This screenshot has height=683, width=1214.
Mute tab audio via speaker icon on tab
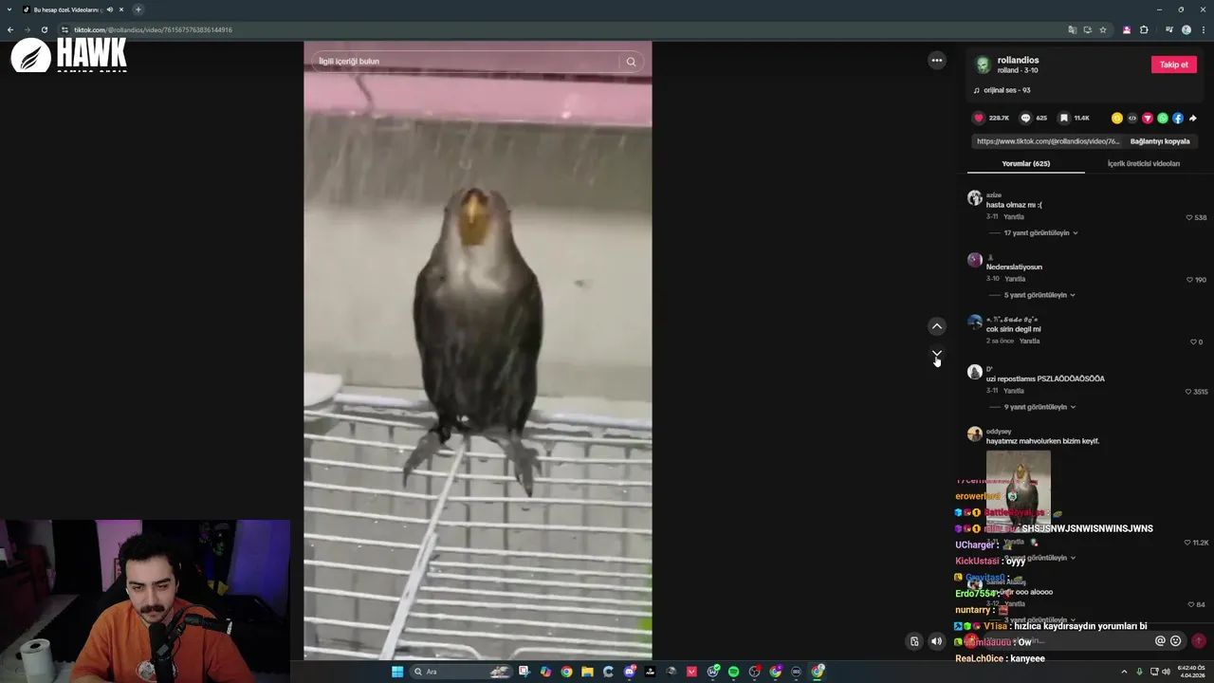pyautogui.click(x=110, y=9)
